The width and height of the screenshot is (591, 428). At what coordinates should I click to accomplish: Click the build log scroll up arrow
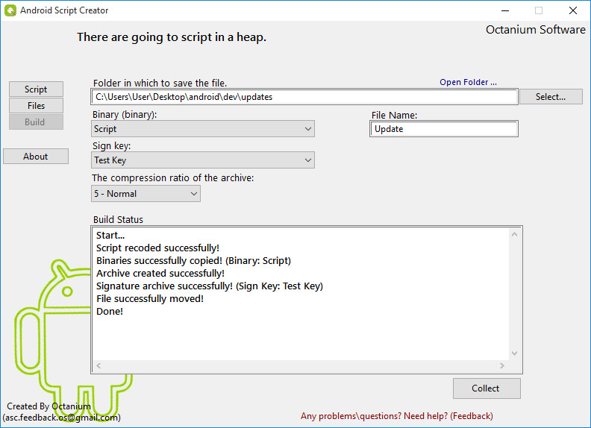click(x=514, y=234)
